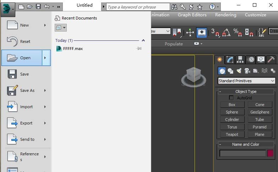Click the Open File quick access icon
Image resolution: width=278 pixels, height=172 pixels.
click(x=29, y=7)
